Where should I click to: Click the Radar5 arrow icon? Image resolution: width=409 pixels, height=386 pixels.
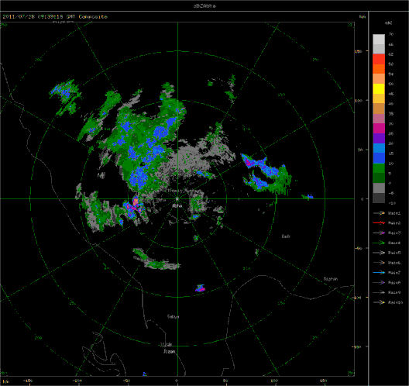click(379, 253)
